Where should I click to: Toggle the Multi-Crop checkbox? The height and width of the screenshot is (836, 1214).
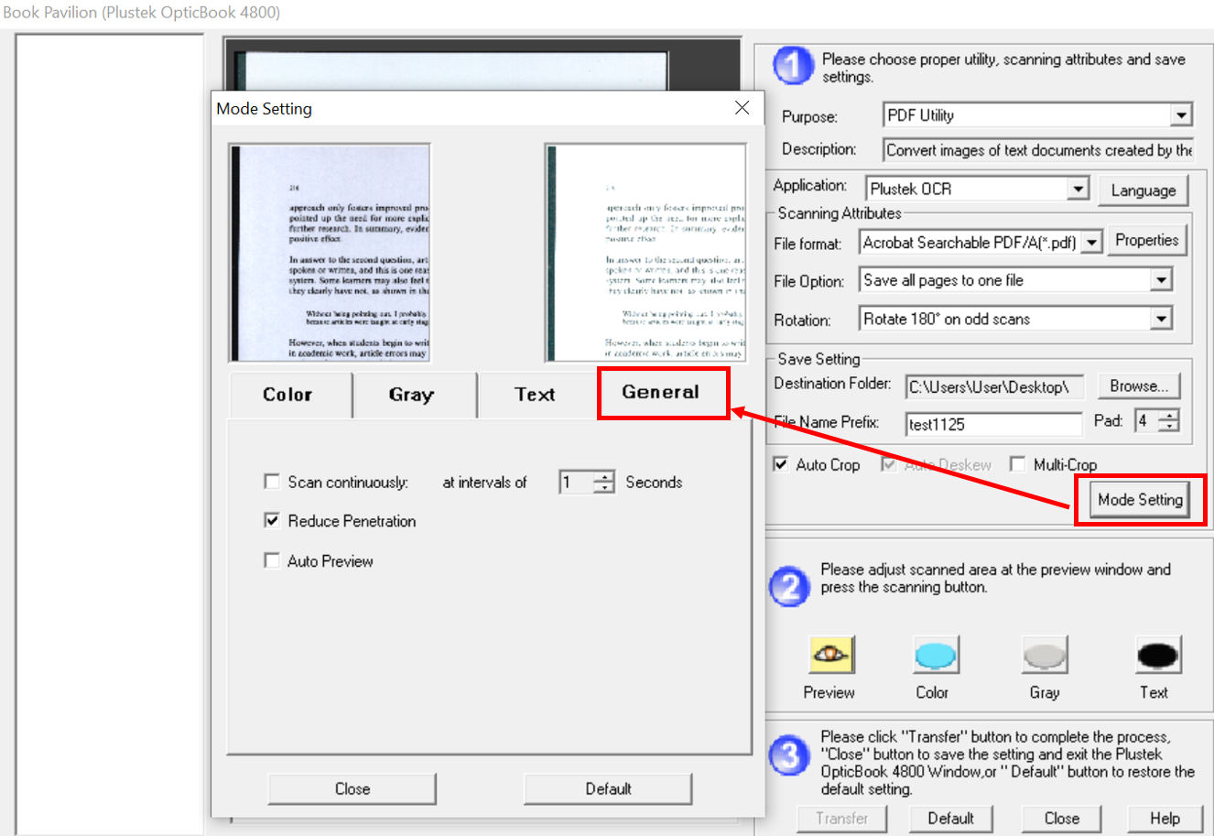(x=1017, y=464)
